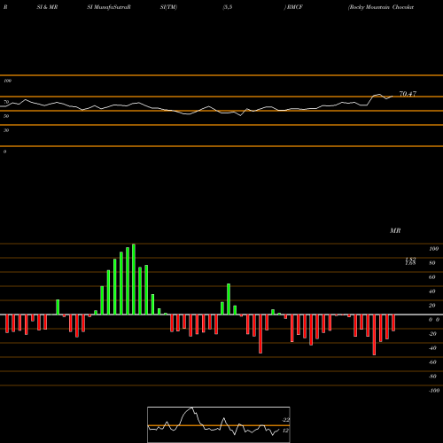Select the RSI left-axis 50 label
This screenshot has height=443, width=443.
(6, 116)
